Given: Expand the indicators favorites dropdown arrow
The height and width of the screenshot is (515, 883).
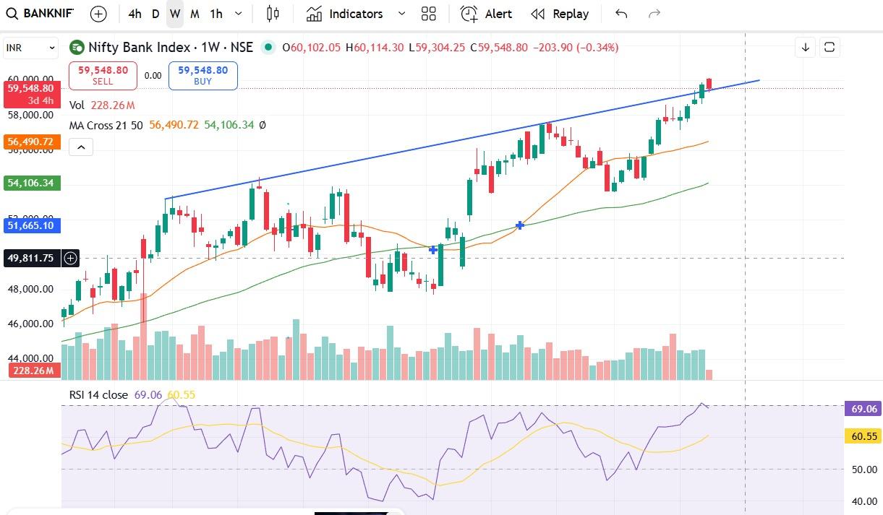Looking at the screenshot, I should click(401, 14).
